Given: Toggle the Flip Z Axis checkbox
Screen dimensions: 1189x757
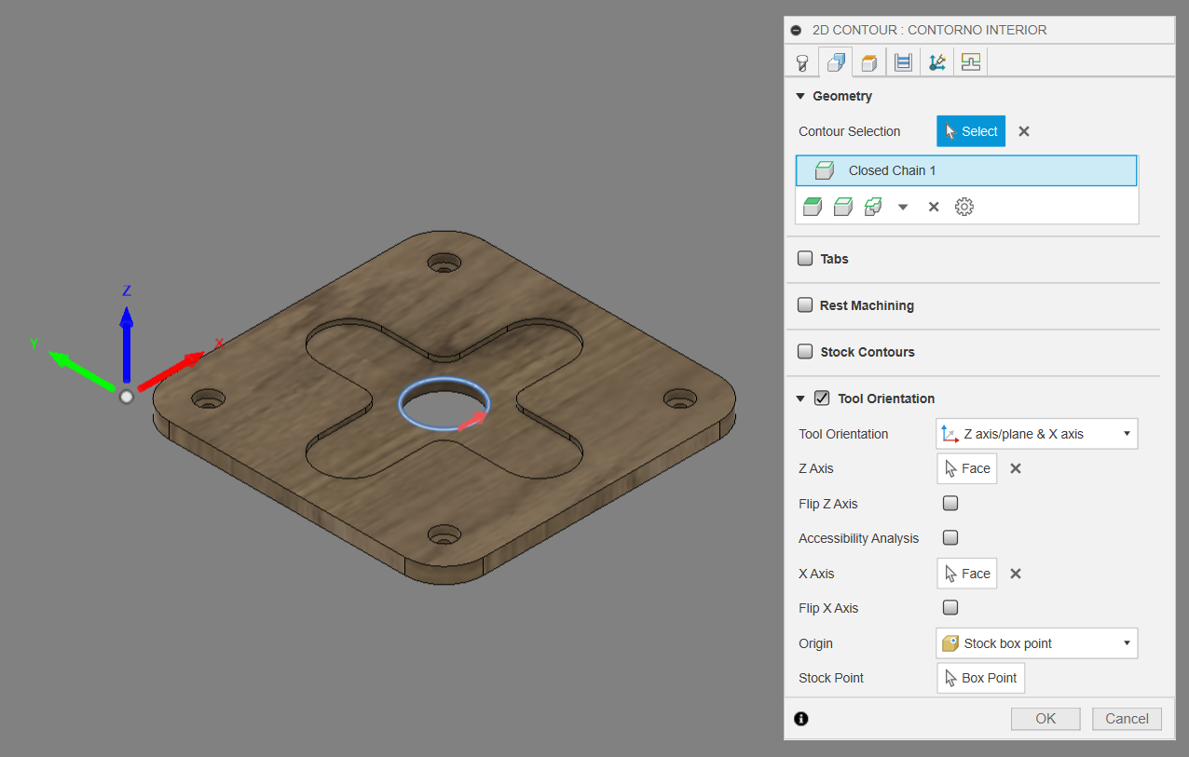Looking at the screenshot, I should pyautogui.click(x=950, y=504).
